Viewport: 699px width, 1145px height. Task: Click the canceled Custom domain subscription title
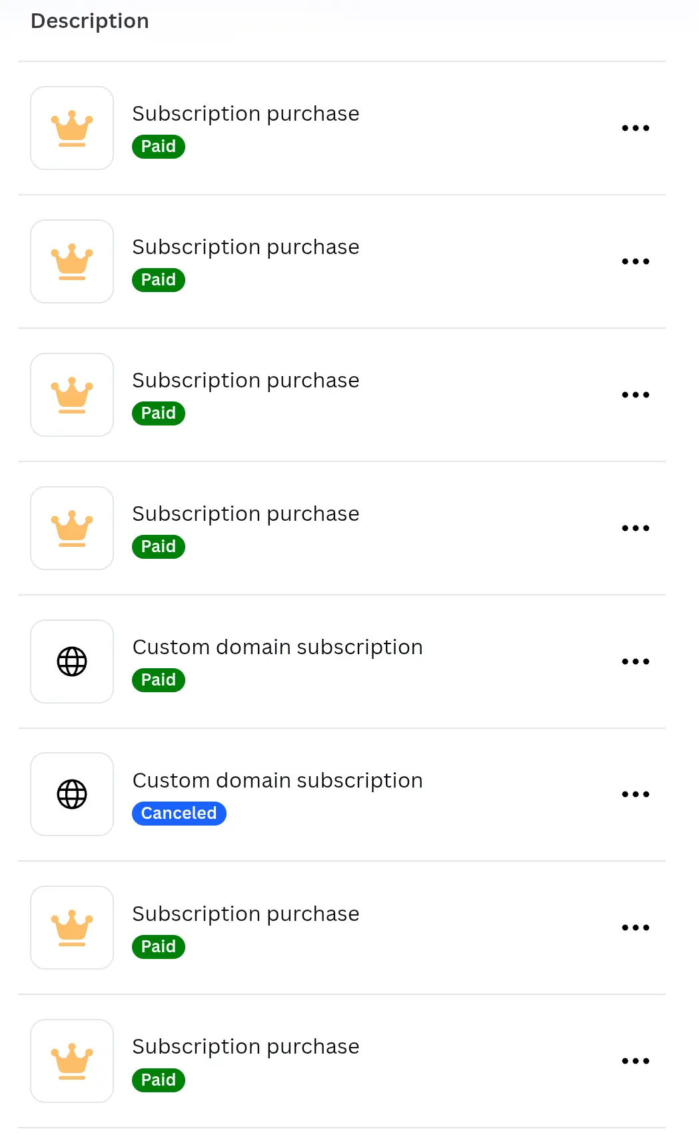coord(278,780)
